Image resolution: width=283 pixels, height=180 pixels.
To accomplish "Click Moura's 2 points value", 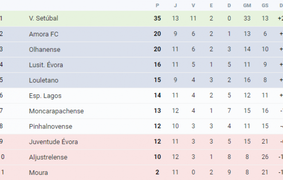I will pos(157,172).
